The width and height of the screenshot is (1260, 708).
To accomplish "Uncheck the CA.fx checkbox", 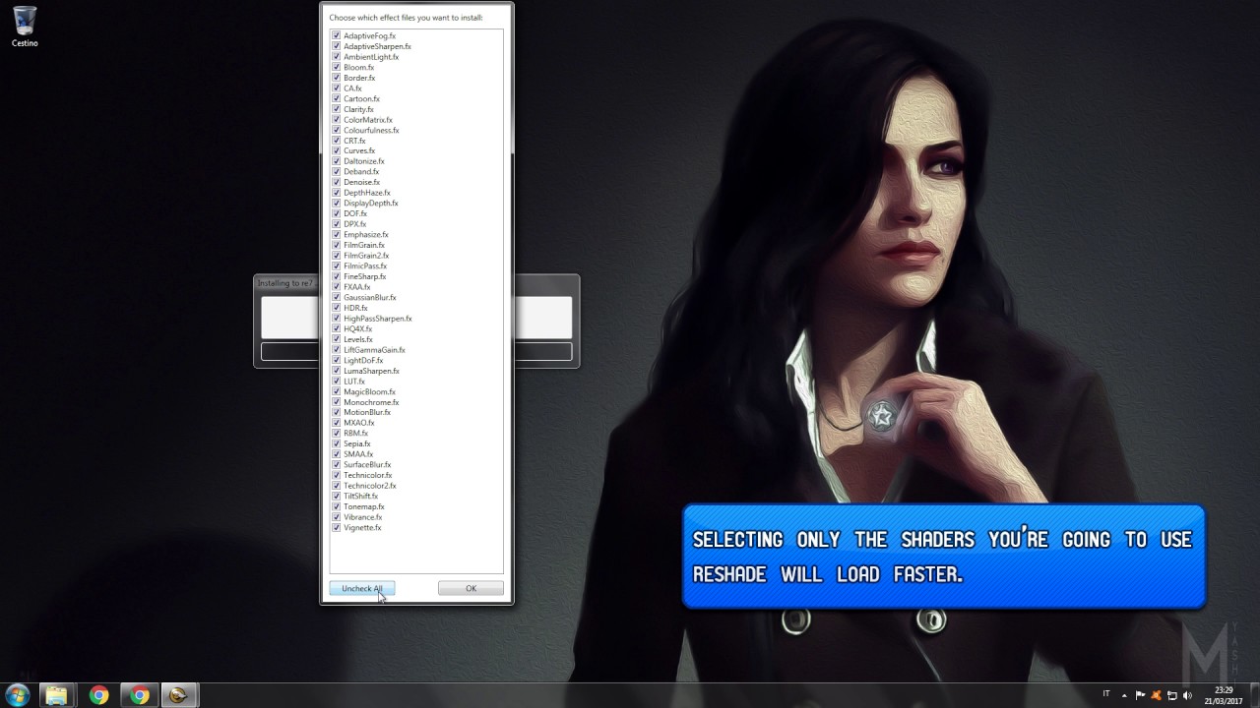I will (336, 88).
